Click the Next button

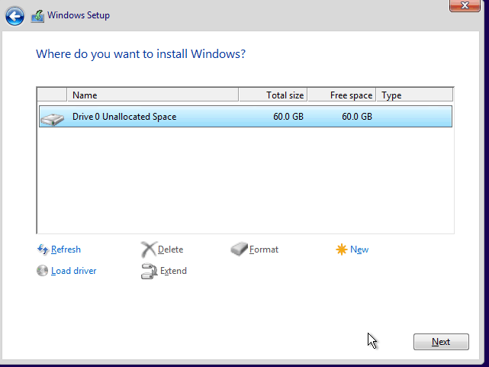tap(441, 342)
